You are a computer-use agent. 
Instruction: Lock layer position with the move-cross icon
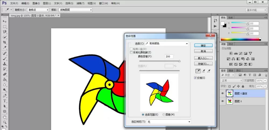(238, 86)
